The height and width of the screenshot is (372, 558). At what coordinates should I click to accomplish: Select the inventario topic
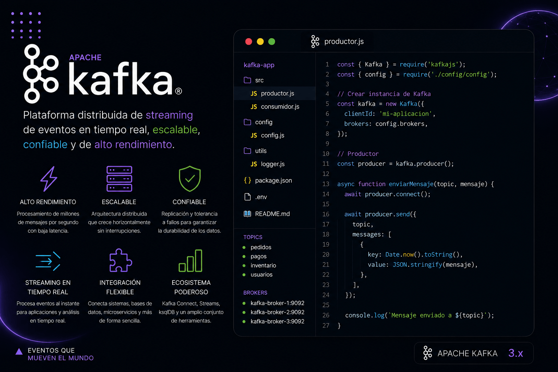(x=263, y=266)
